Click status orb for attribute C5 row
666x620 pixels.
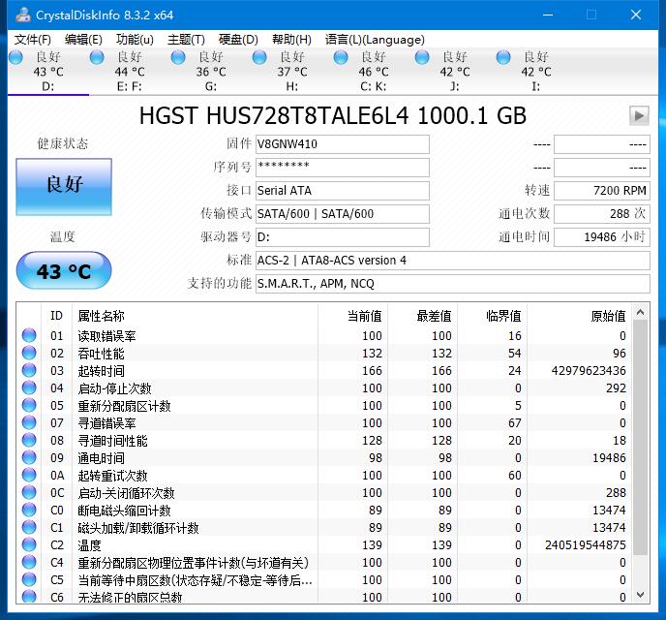(29, 579)
